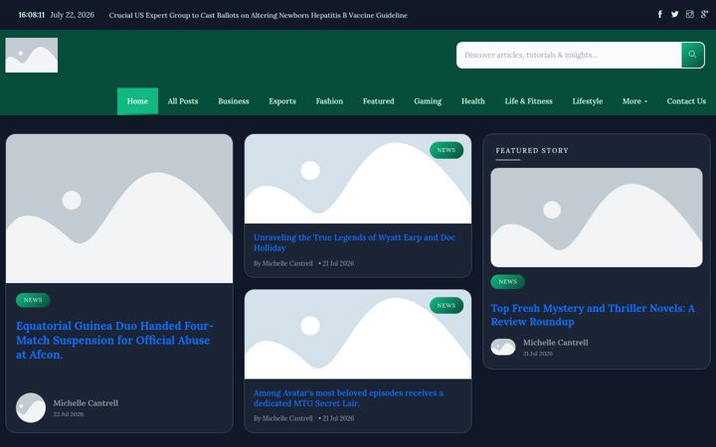Open the Contact Us page link
The image size is (716, 447).
[x=686, y=101]
